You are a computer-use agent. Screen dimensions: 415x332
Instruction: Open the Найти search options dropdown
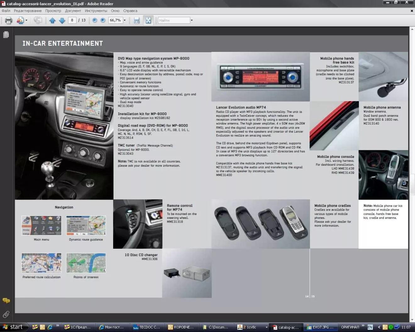[x=192, y=20]
